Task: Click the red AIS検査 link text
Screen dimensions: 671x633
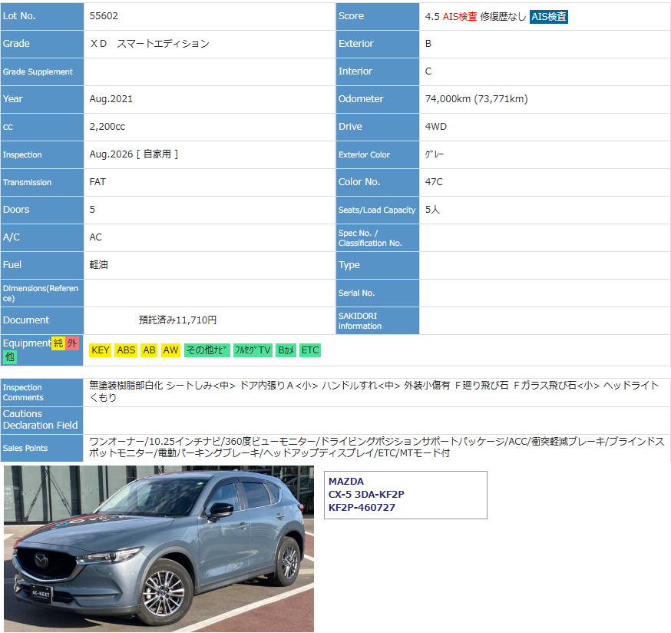Action: pos(459,16)
